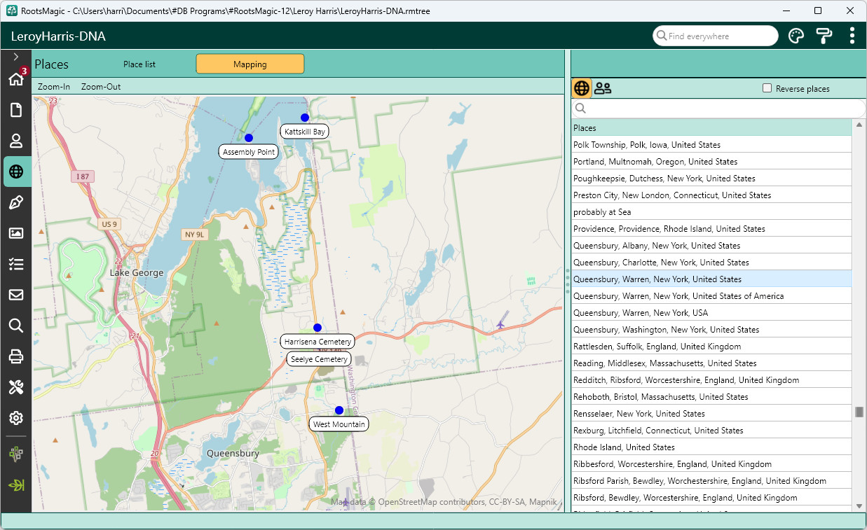Select the globe places view icon
Image resolution: width=867 pixels, height=530 pixels.
(x=581, y=88)
